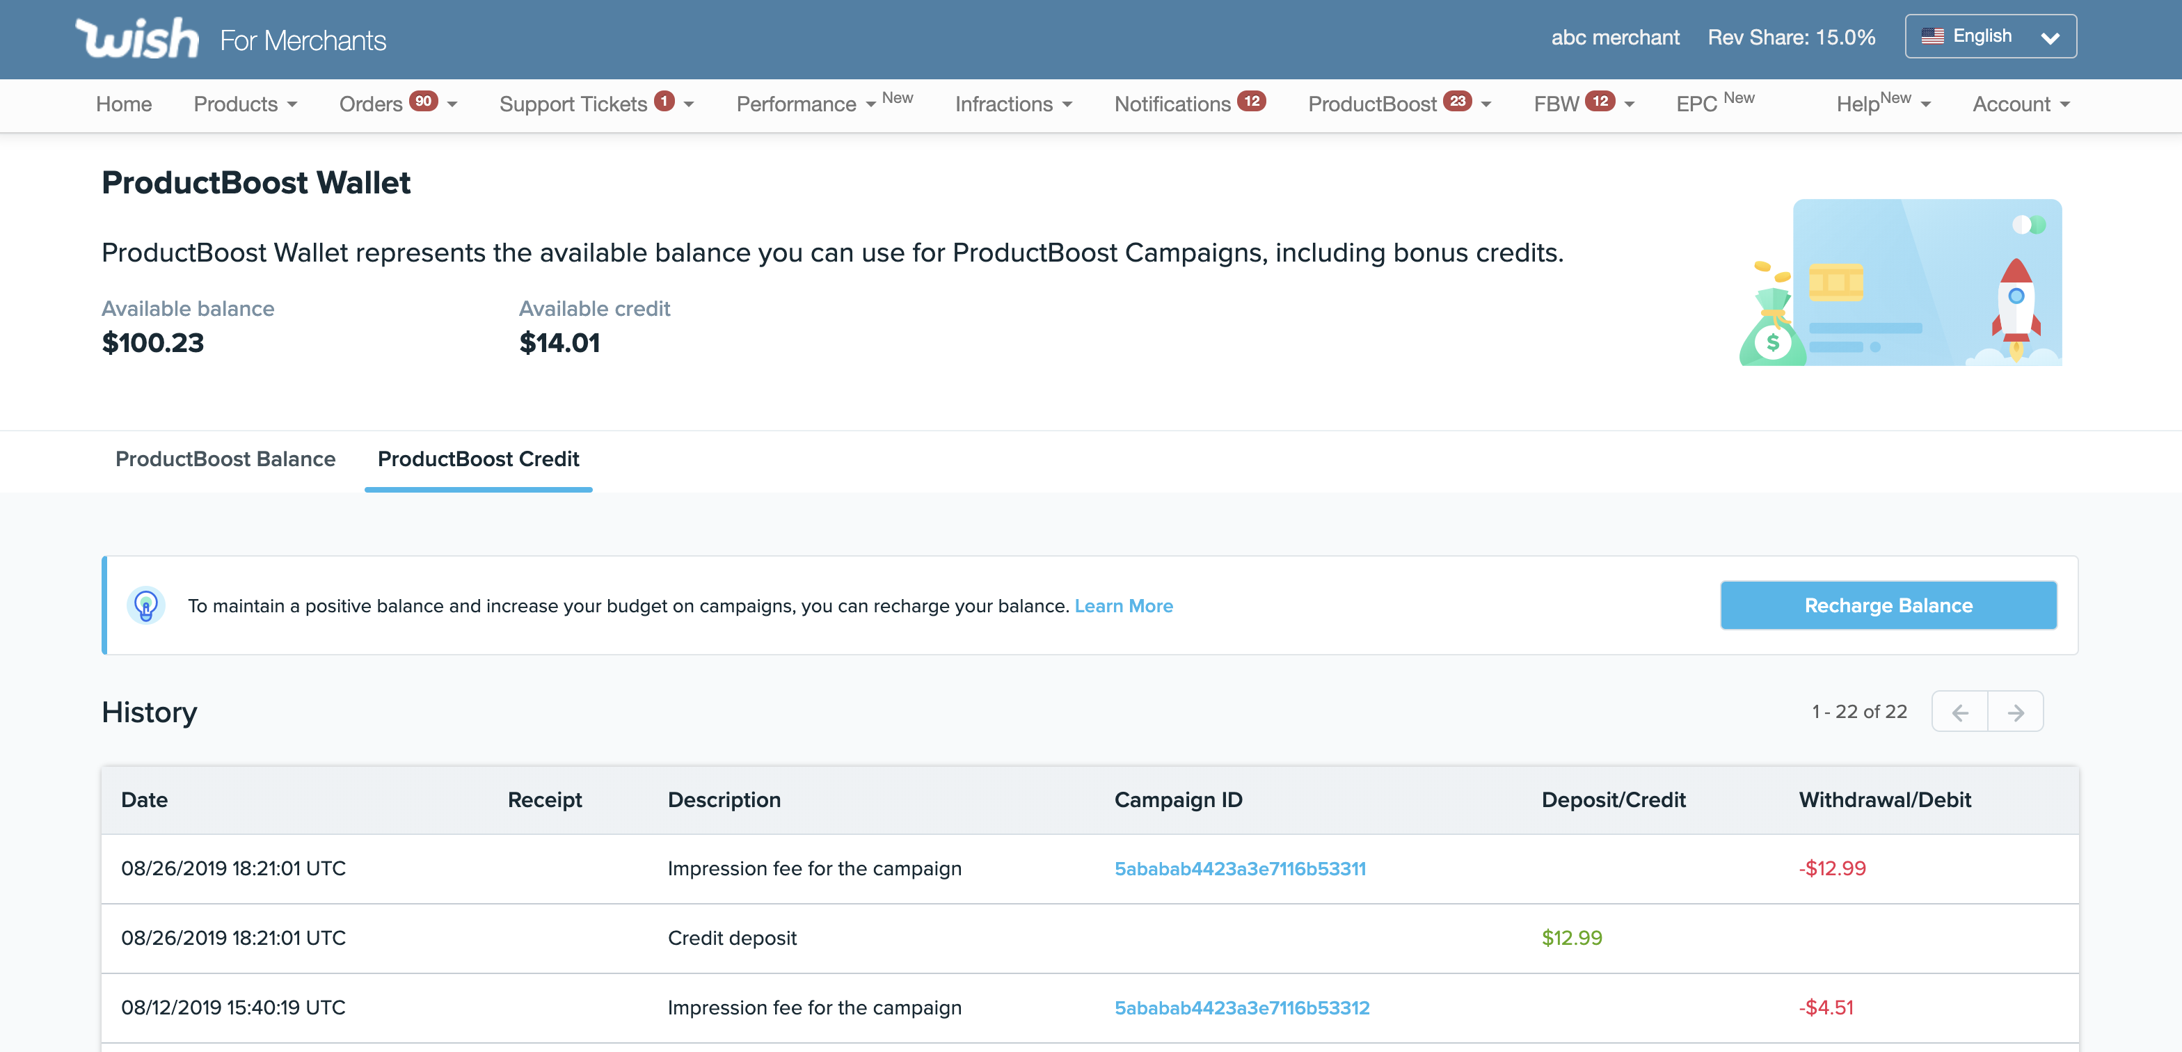Click the Orders 90 notification badge
Viewport: 2182px width, 1052px height.
coord(422,101)
